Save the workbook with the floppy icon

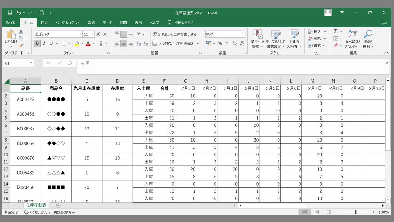pos(10,13)
